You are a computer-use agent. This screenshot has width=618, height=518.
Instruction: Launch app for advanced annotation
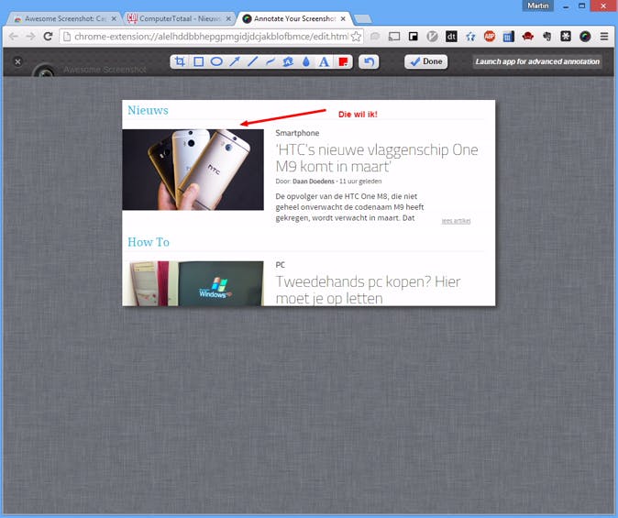pos(537,61)
